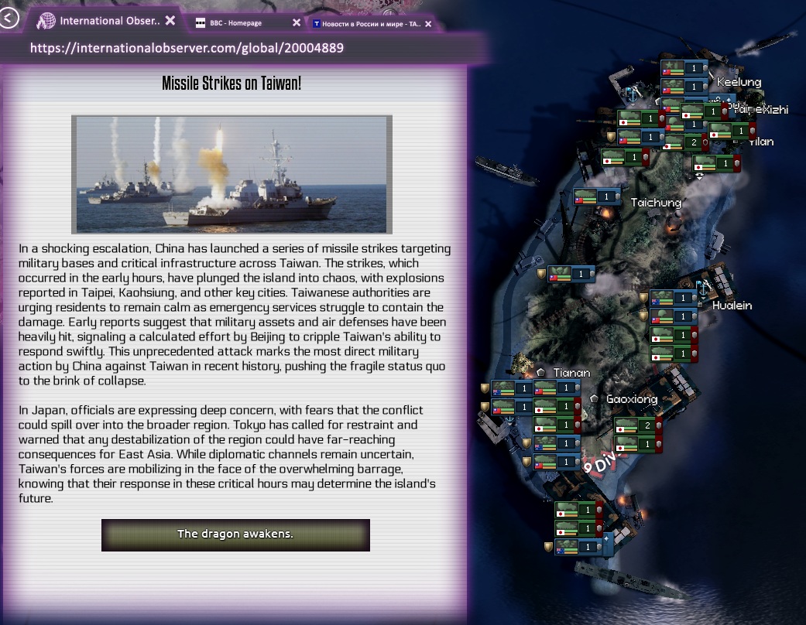Click the Gaoxiong city label
Screen dimensions: 806x625
click(x=632, y=399)
